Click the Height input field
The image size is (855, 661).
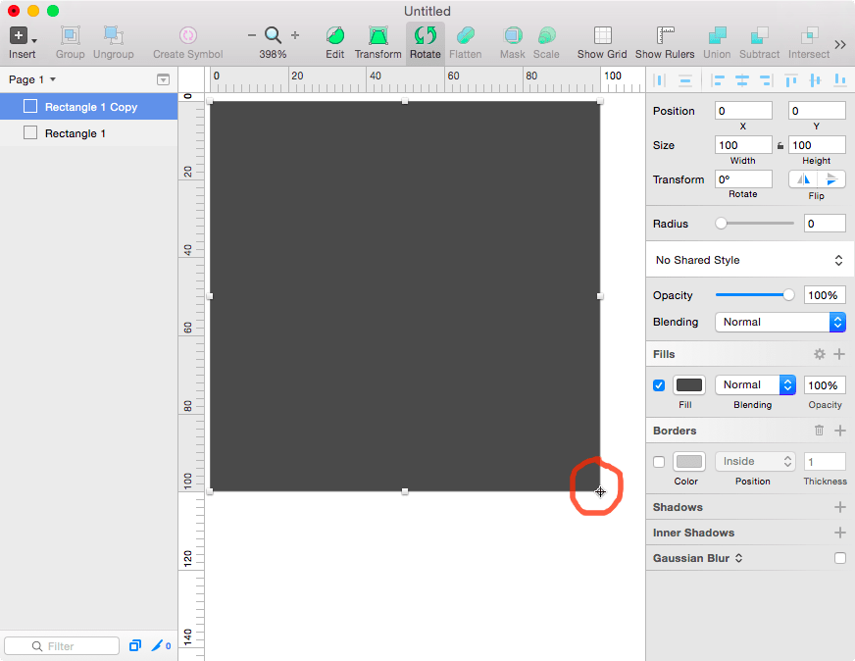click(817, 145)
